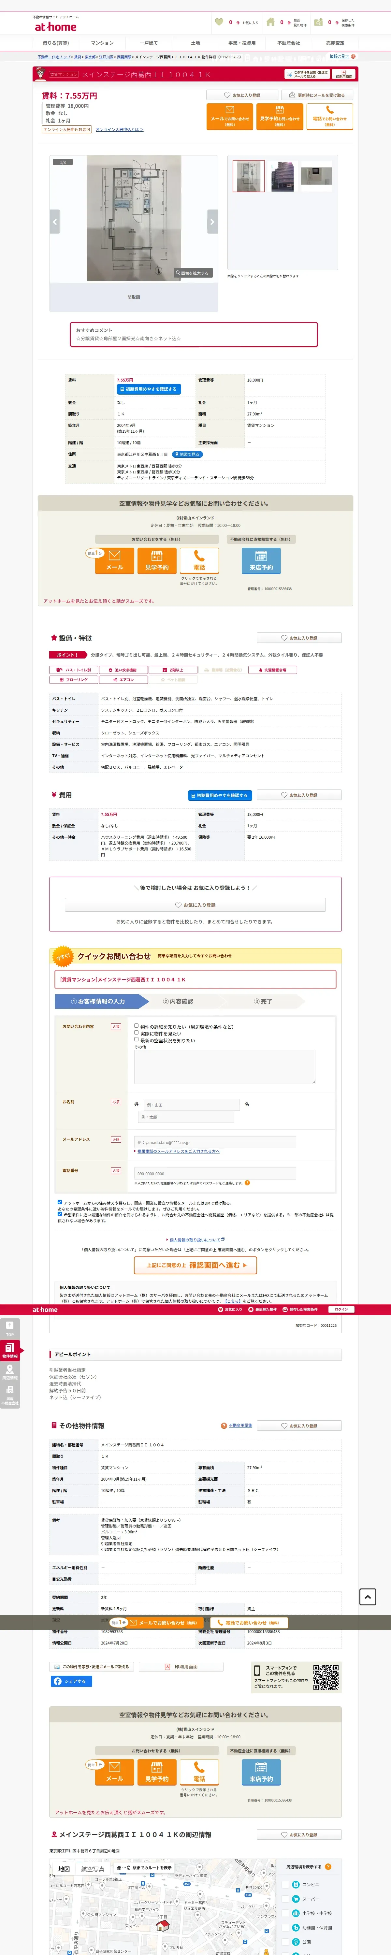Click ログイン on red sticky bar

point(342,1309)
